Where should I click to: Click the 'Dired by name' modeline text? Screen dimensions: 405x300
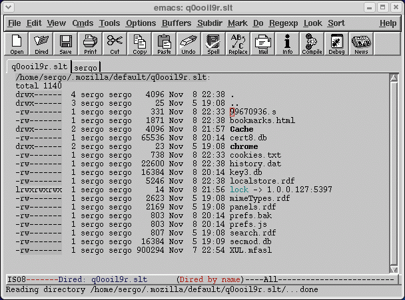(x=210, y=279)
